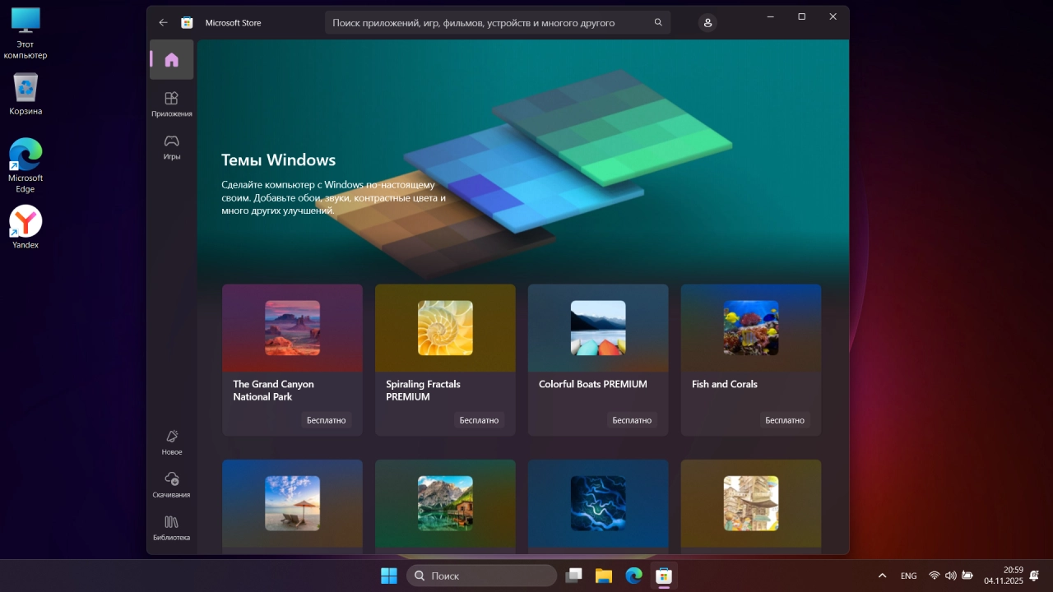Click the search magnifier icon in Store

(658, 23)
